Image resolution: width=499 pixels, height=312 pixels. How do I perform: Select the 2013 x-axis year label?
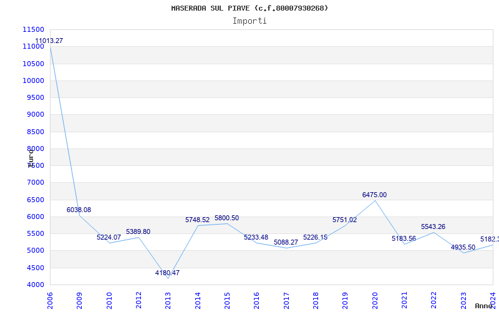point(168,300)
